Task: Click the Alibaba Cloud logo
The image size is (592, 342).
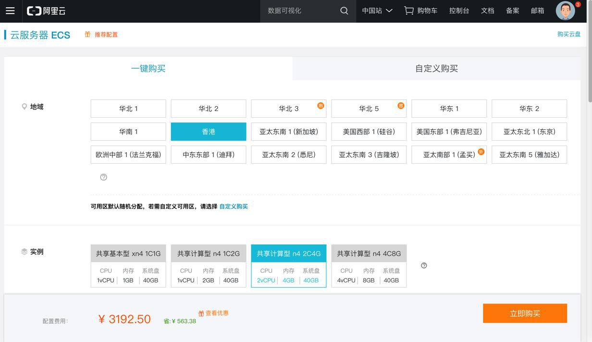Action: coord(46,11)
